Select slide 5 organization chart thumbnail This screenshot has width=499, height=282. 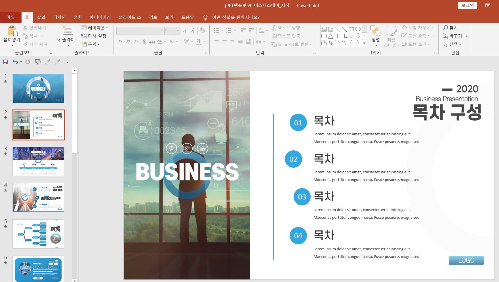point(38,234)
